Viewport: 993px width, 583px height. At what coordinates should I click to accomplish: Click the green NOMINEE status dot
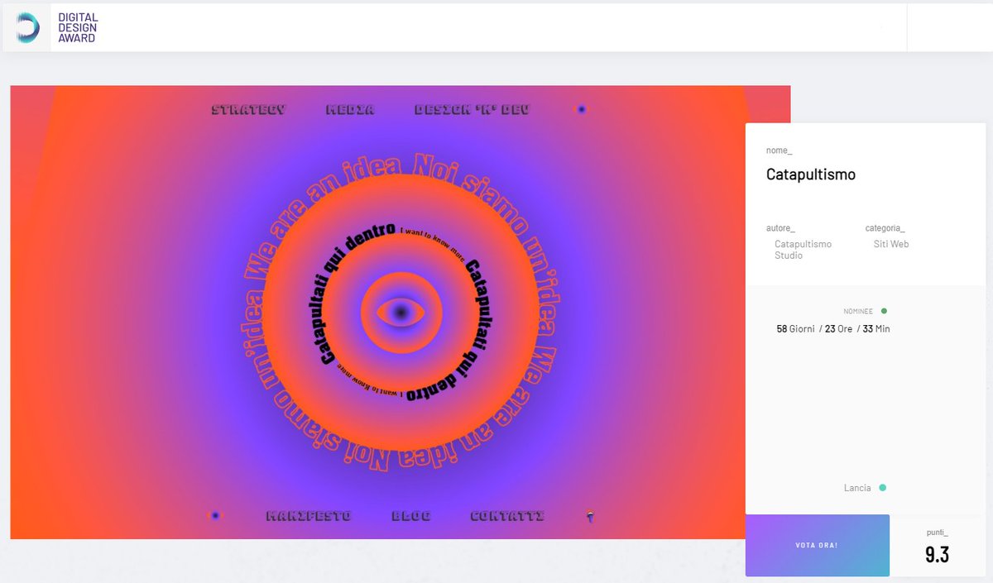tap(884, 311)
